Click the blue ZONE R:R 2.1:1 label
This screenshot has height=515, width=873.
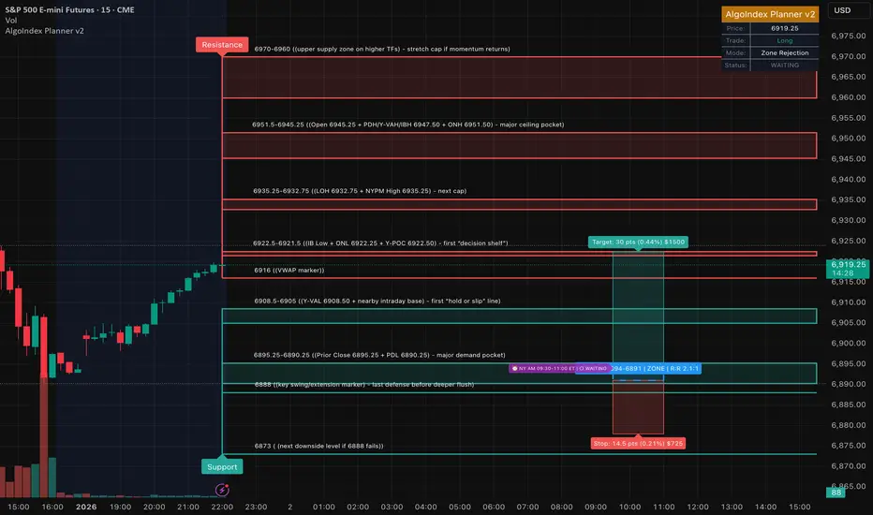point(655,369)
